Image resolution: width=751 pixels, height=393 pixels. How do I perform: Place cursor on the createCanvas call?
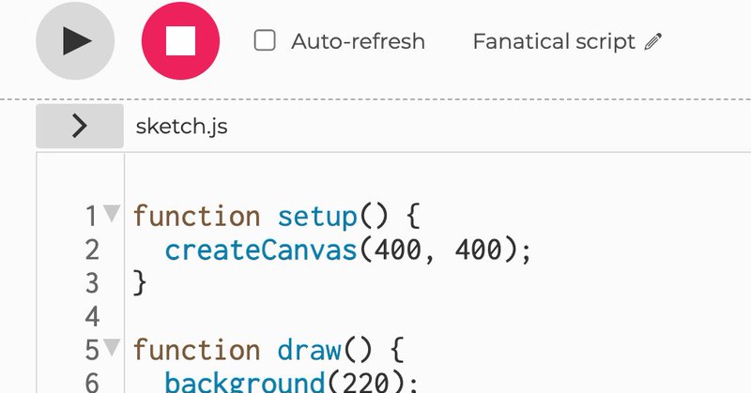tap(261, 249)
